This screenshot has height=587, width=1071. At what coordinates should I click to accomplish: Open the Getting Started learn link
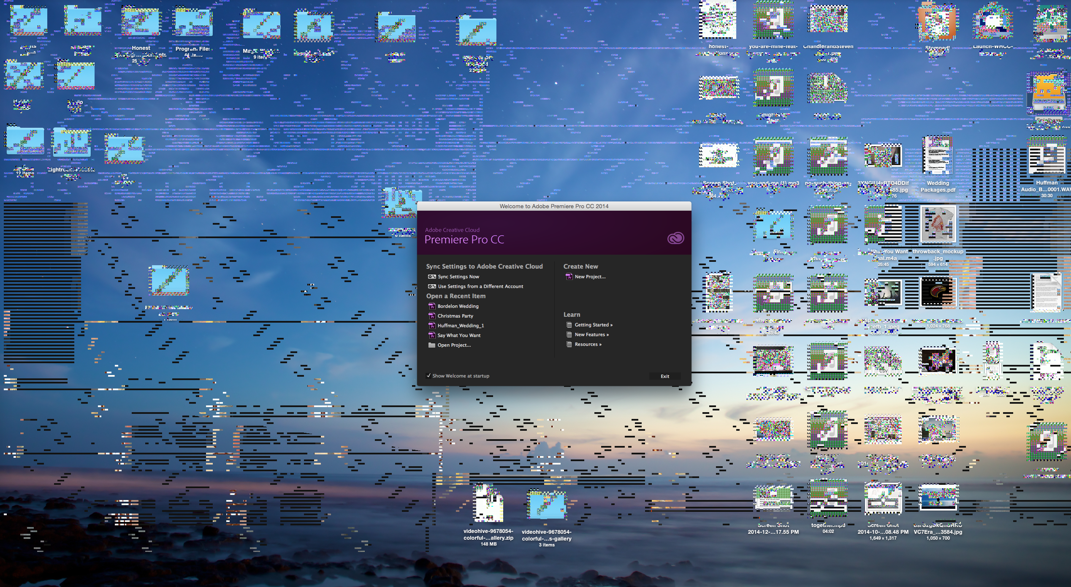[589, 325]
